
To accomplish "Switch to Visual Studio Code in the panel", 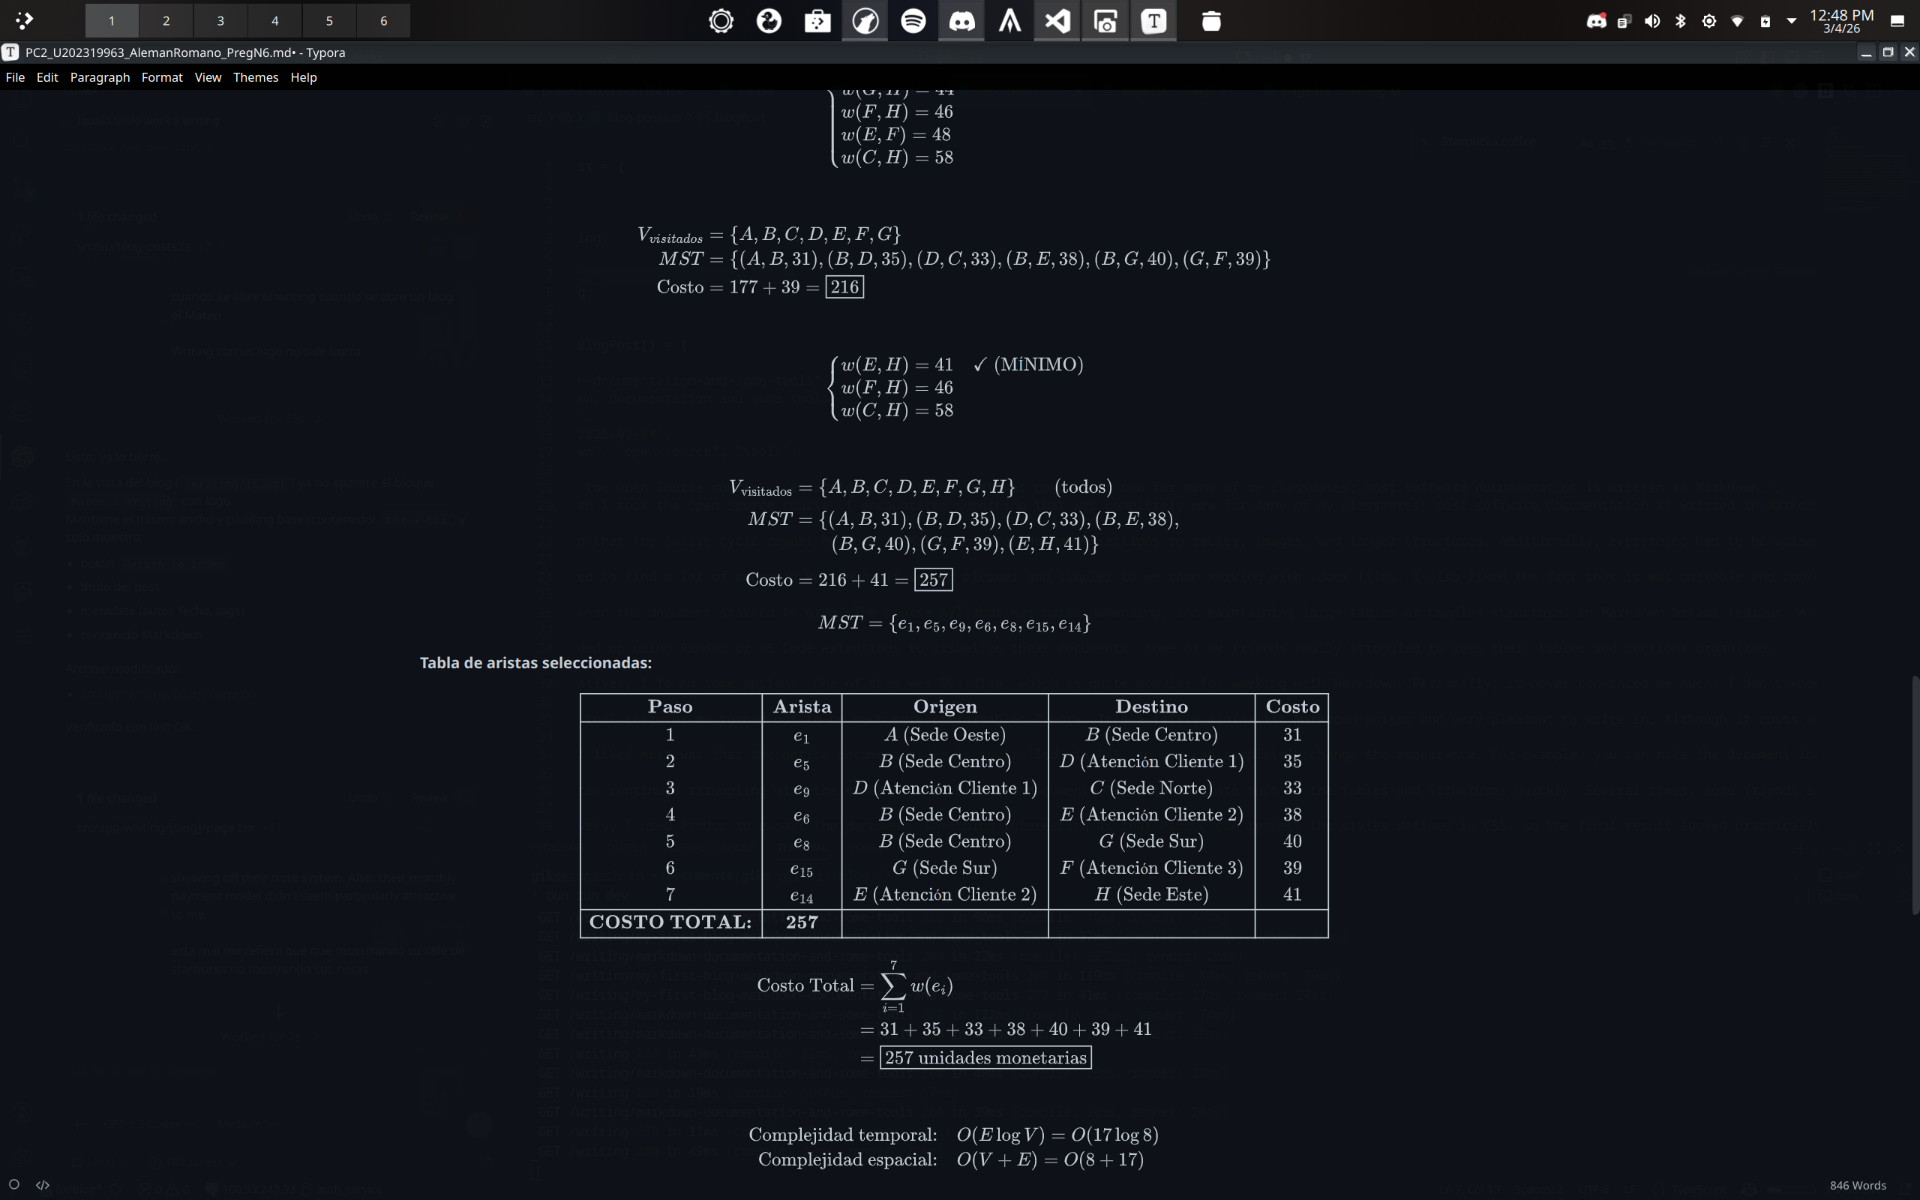I will (1057, 21).
